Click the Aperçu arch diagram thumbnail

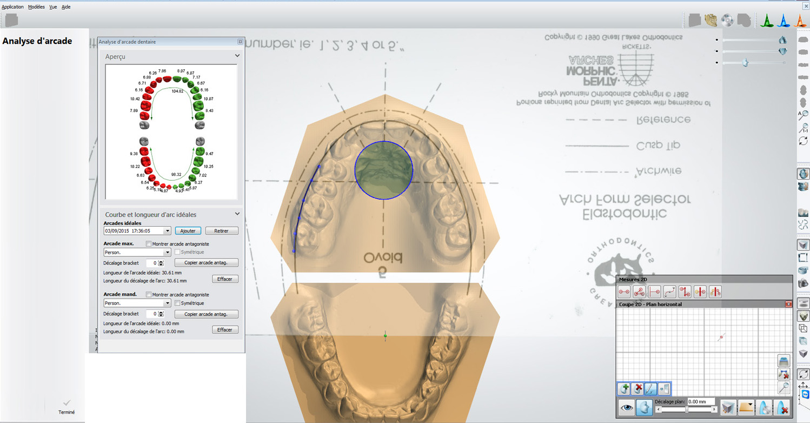point(171,131)
